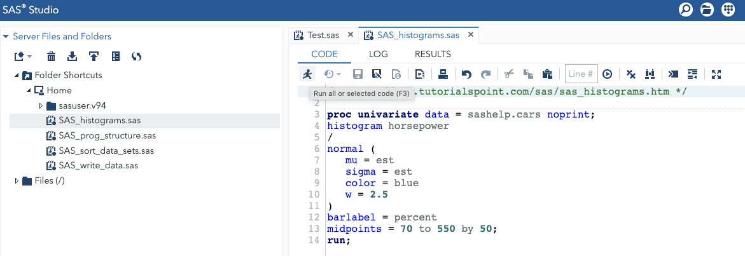Delete the selected file with the trash icon
The width and height of the screenshot is (745, 256).
[x=51, y=57]
